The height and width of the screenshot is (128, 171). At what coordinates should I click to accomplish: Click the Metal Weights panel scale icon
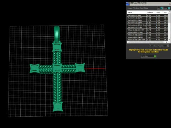click(128, 4)
